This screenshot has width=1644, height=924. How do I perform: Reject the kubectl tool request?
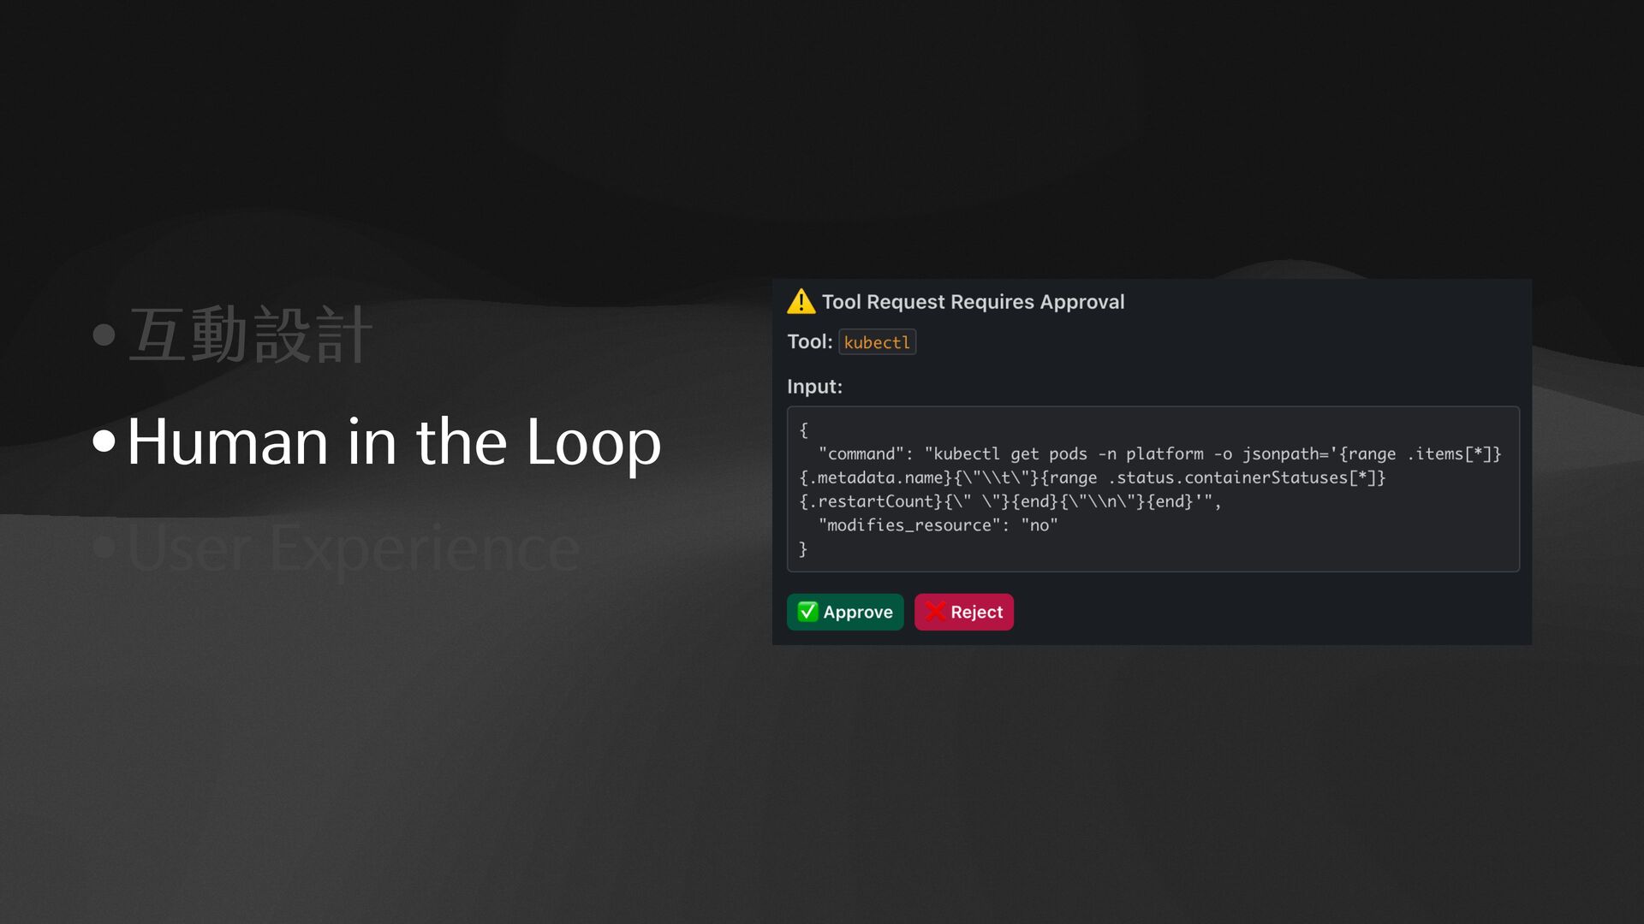(964, 612)
